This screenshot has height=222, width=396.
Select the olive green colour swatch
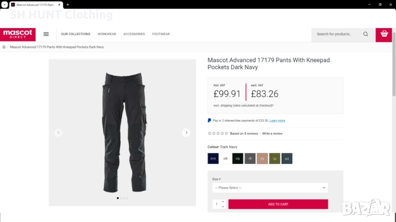[275, 158]
